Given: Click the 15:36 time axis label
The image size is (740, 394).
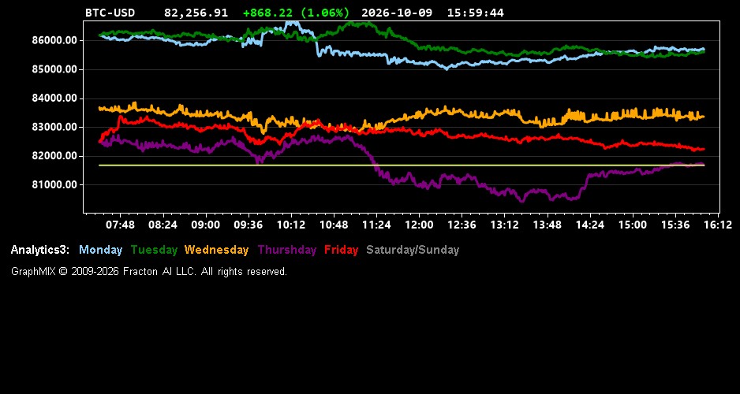Looking at the screenshot, I should (675, 225).
